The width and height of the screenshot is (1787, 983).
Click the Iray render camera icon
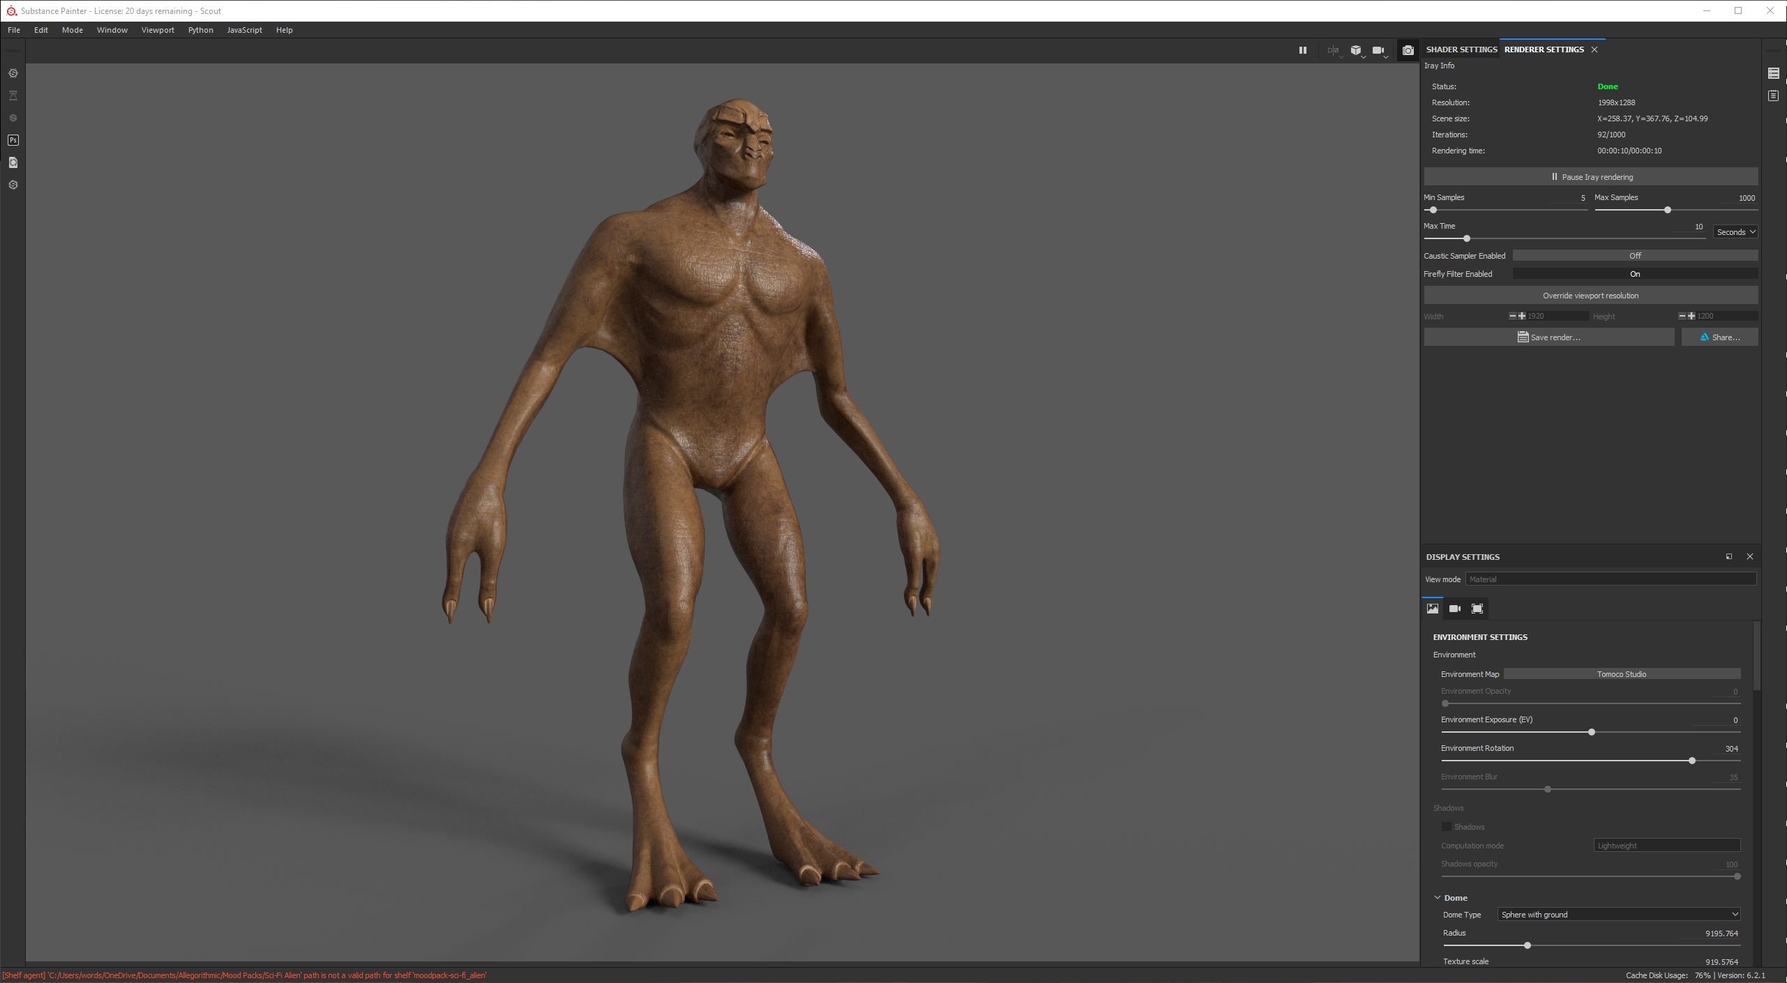[x=1408, y=50]
